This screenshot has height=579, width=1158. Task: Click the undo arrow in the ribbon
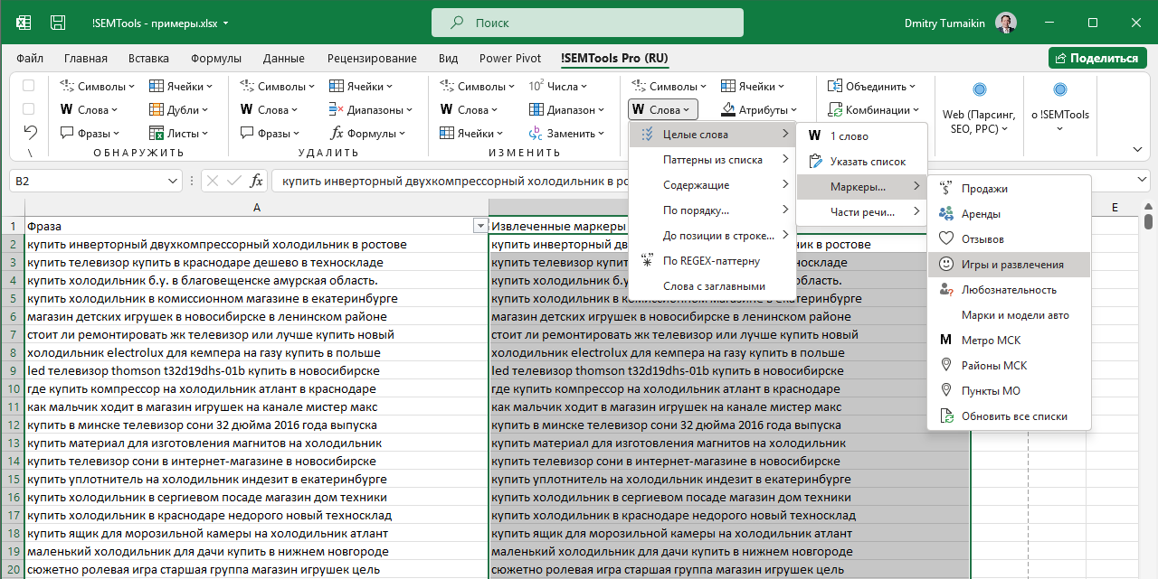pyautogui.click(x=30, y=133)
